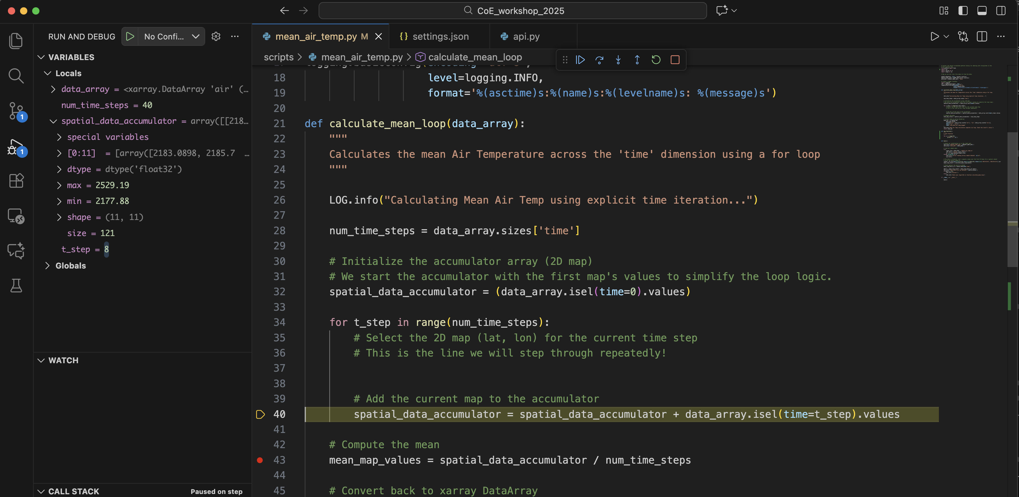The height and width of the screenshot is (497, 1019).
Task: Click the Step Out debug icon
Action: [x=637, y=60]
